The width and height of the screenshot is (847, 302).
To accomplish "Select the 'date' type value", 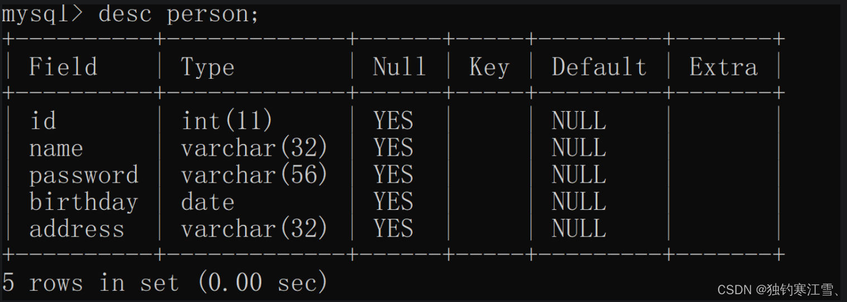I will pyautogui.click(x=208, y=202).
